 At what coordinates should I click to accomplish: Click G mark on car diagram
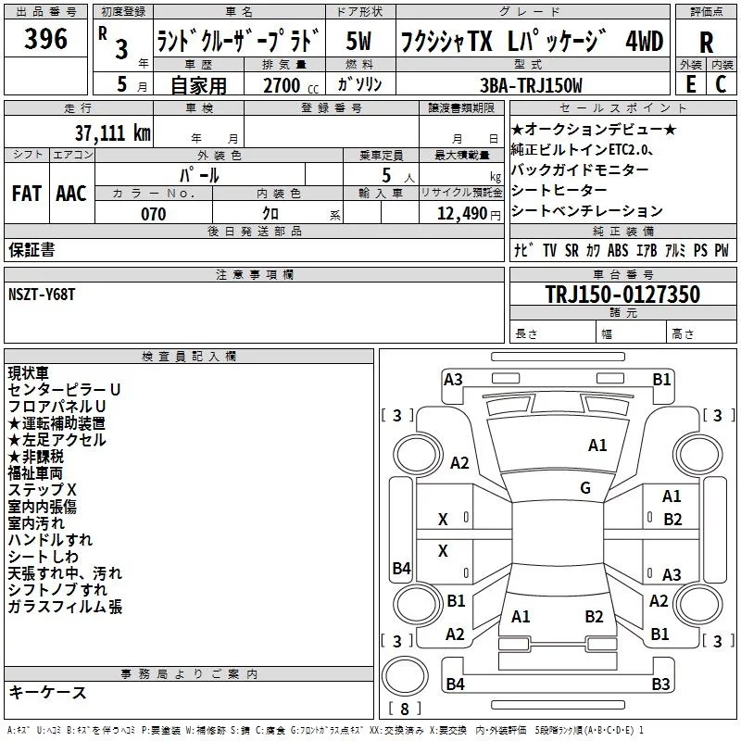pyautogui.click(x=585, y=487)
